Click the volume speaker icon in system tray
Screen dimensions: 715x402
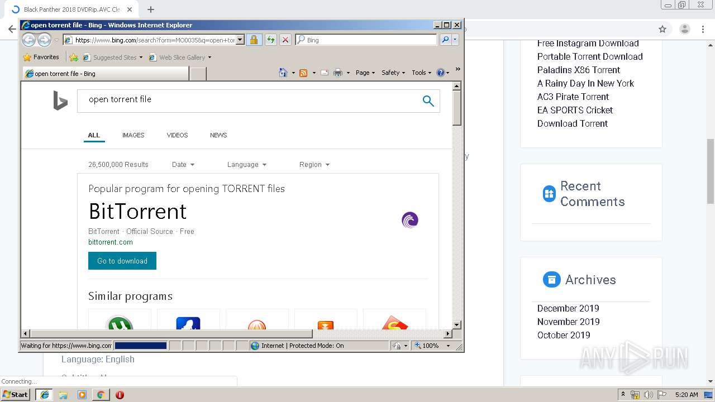pos(649,395)
